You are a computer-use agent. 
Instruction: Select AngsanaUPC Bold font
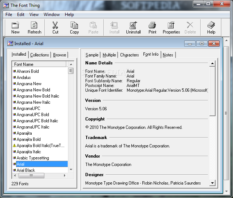click(33, 115)
